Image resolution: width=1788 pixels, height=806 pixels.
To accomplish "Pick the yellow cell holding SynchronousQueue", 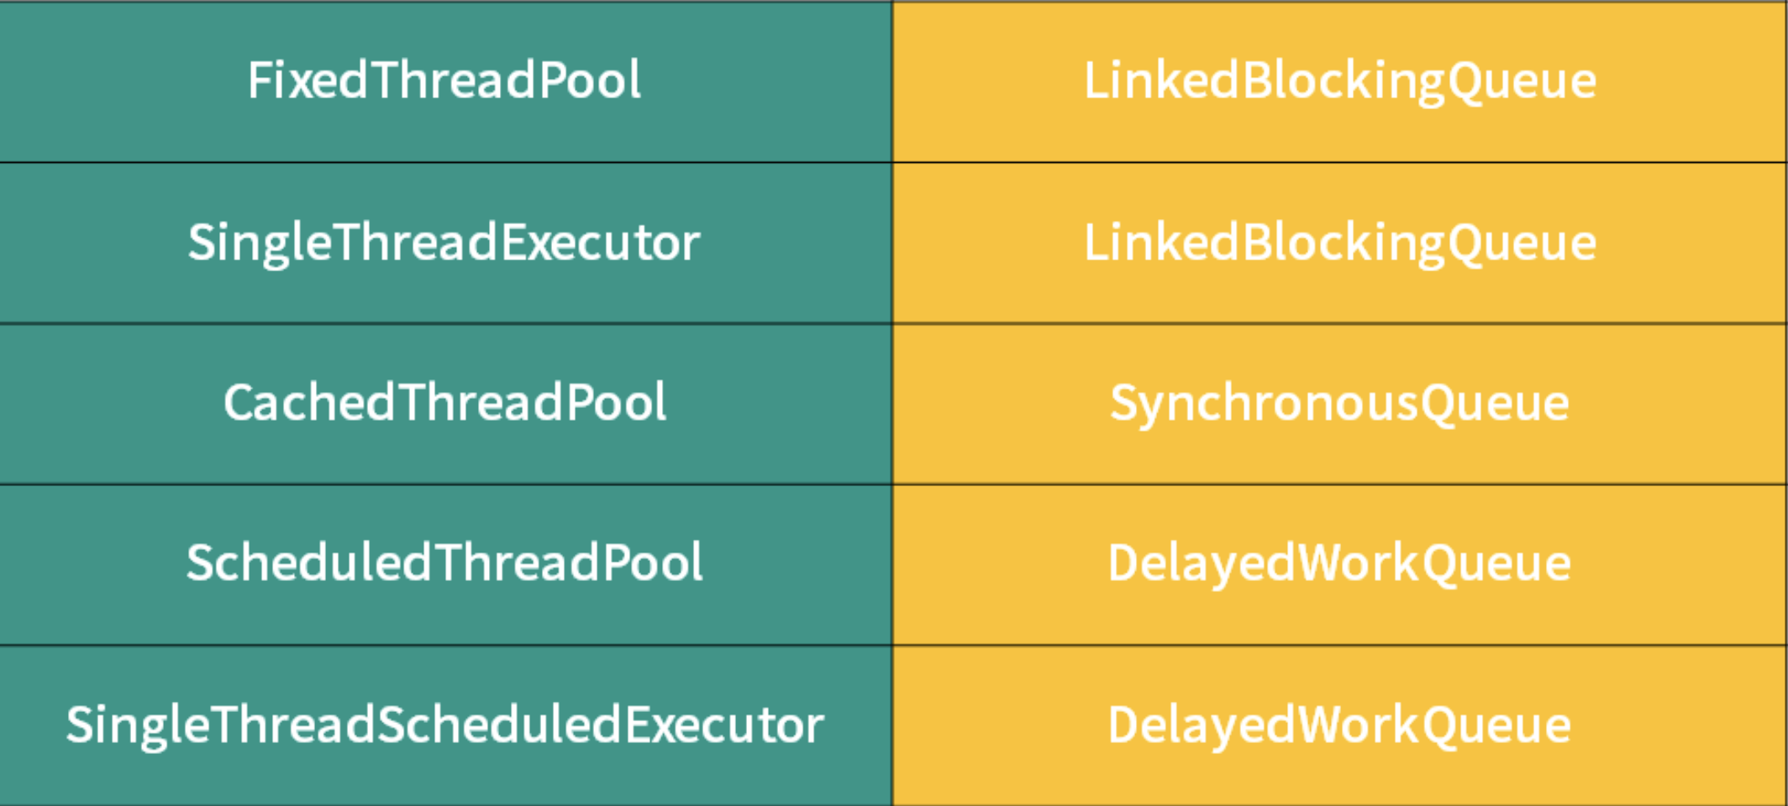I will (1339, 404).
